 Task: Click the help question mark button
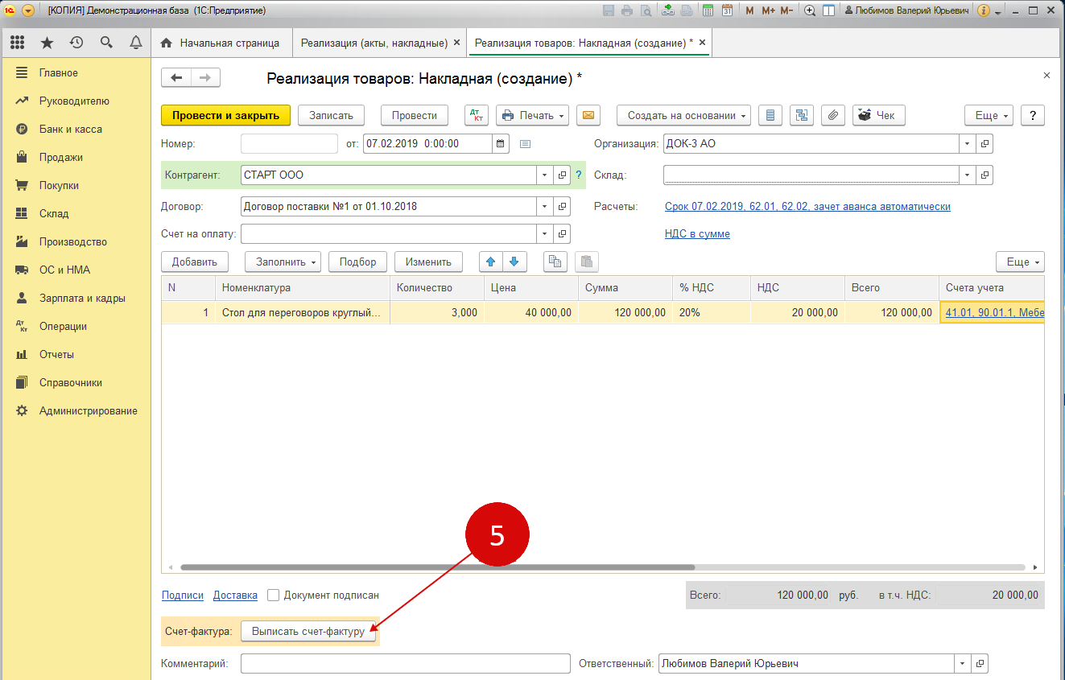click(x=1033, y=115)
